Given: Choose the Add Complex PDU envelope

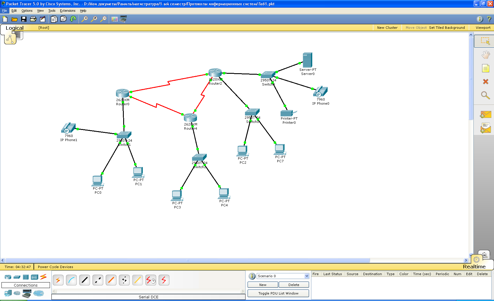Looking at the screenshot, I should click(x=485, y=128).
